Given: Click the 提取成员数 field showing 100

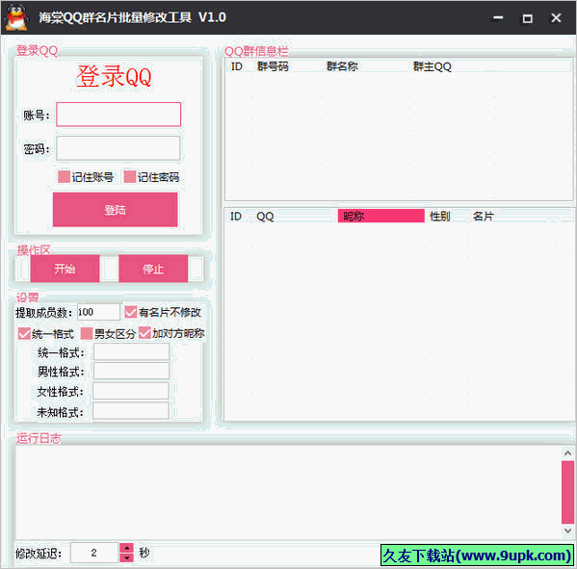Looking at the screenshot, I should coord(98,312).
